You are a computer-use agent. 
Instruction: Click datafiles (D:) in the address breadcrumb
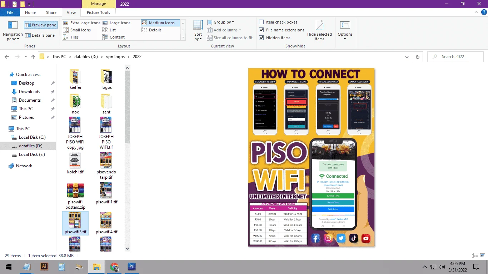point(86,57)
